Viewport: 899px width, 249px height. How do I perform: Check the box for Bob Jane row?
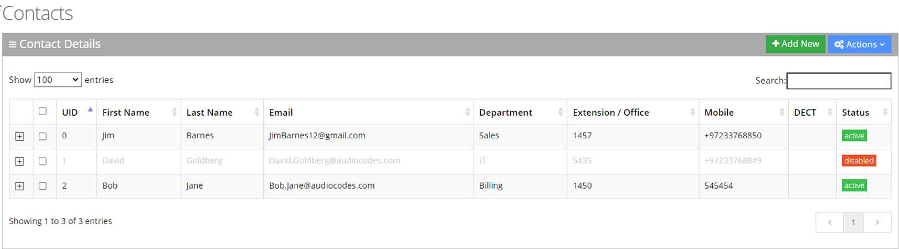click(43, 186)
